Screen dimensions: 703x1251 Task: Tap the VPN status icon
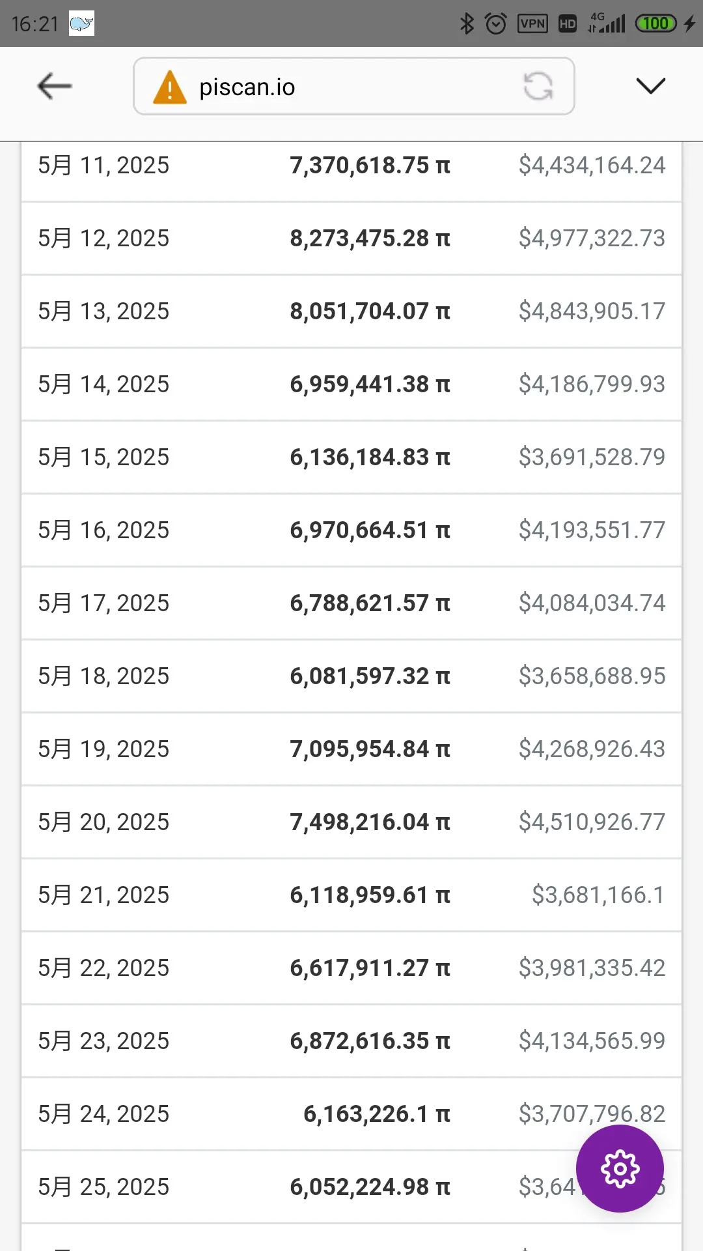pos(532,24)
